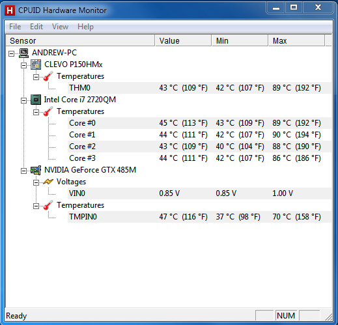The image size is (338, 325).
Task: Click the ANDREW-PC computer icon
Action: pyautogui.click(x=23, y=53)
